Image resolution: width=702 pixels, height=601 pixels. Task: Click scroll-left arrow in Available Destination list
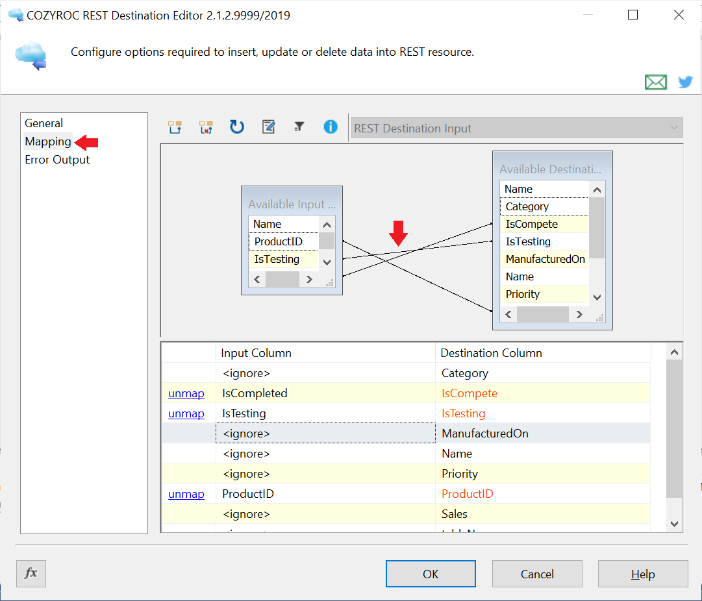pos(508,314)
